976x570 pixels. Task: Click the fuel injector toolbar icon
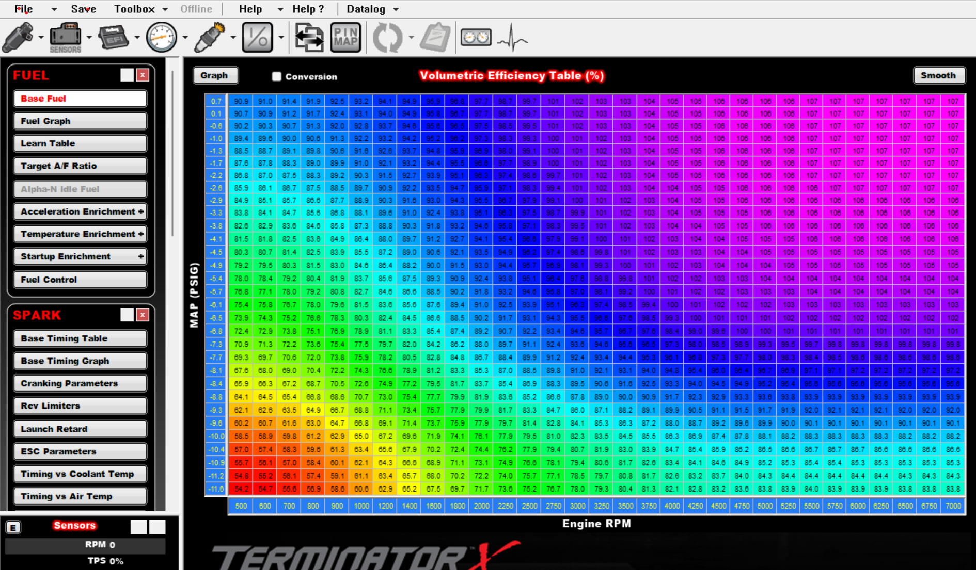19,37
